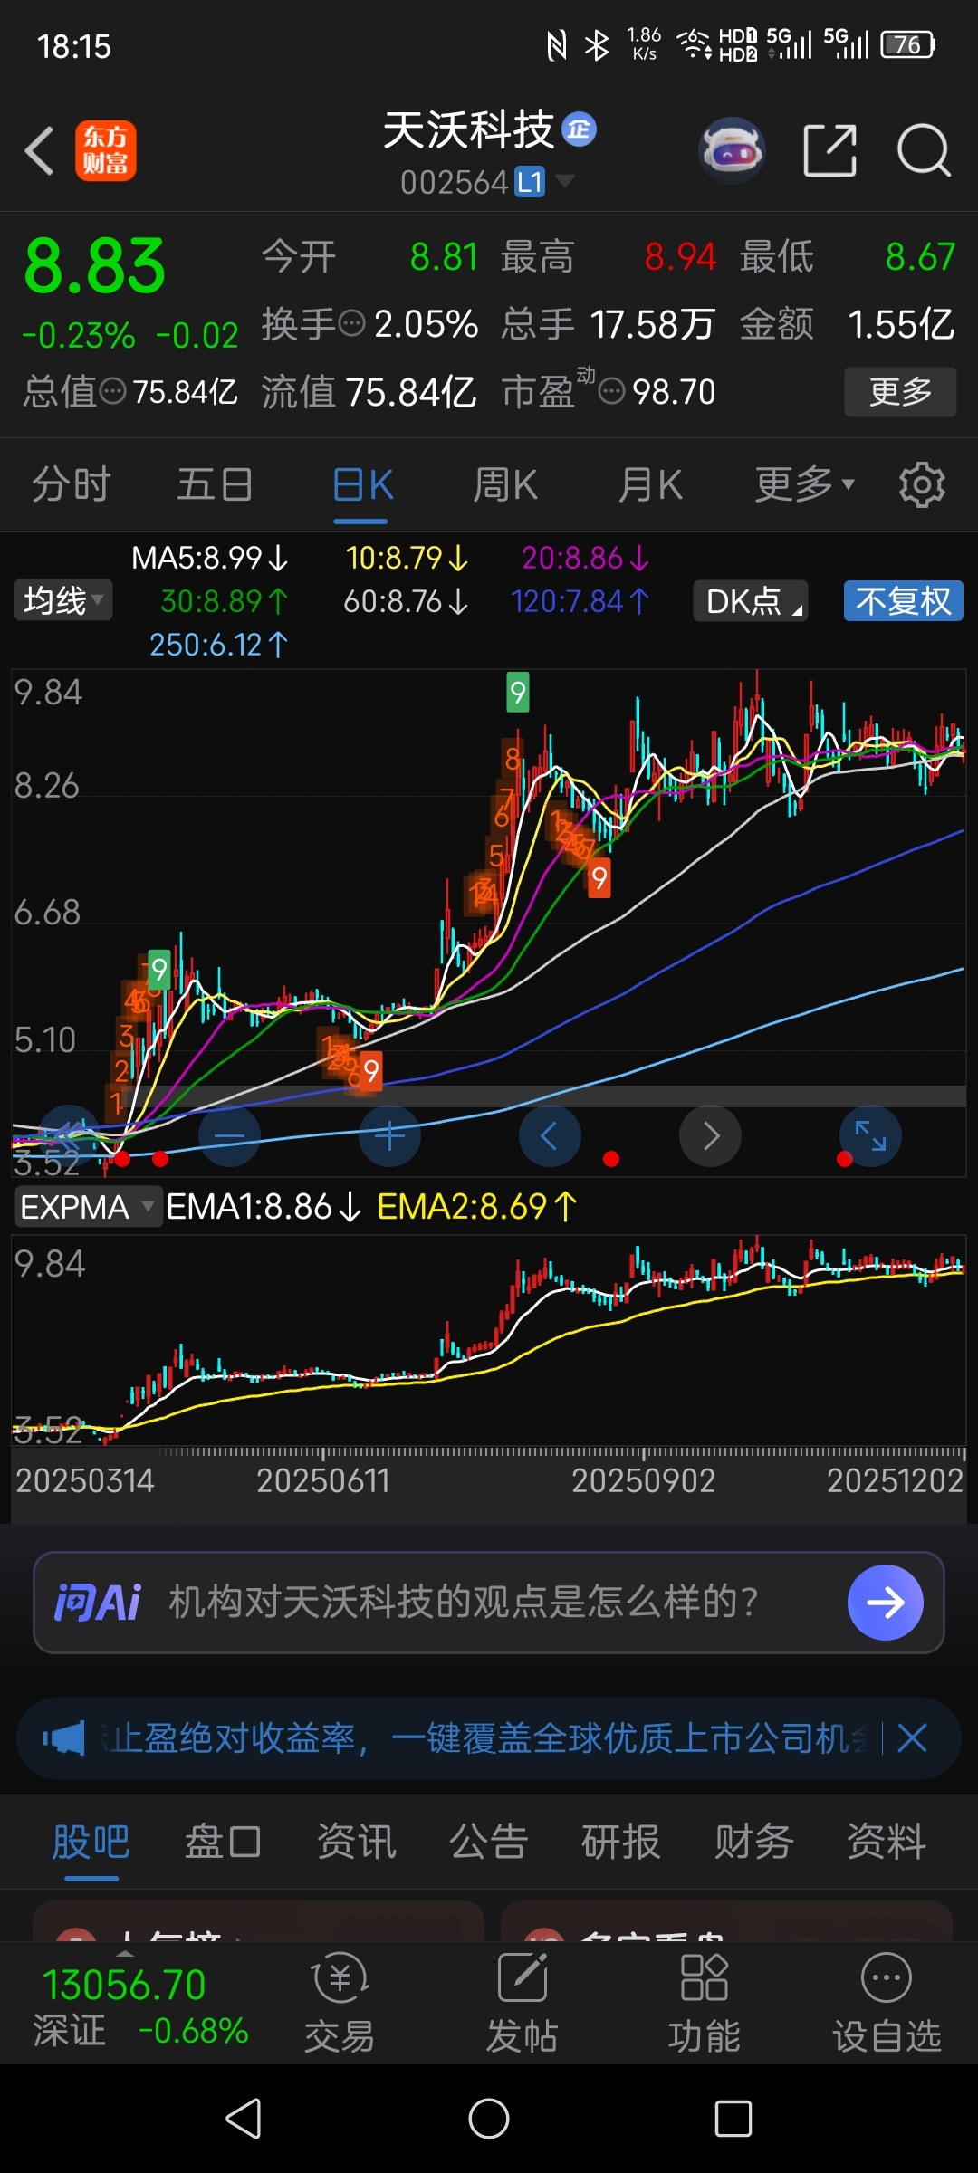Tap the green 9 marker at chart top
Screen dimensions: 978x2173
pos(517,693)
